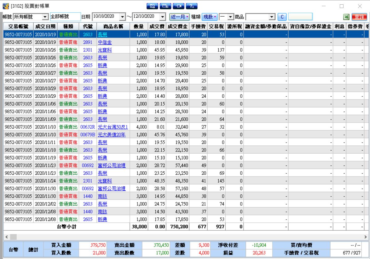Image resolution: width=370 pixels, height=259 pixels.
Task: Open the 近一月 period dropdown
Action: (x=180, y=17)
